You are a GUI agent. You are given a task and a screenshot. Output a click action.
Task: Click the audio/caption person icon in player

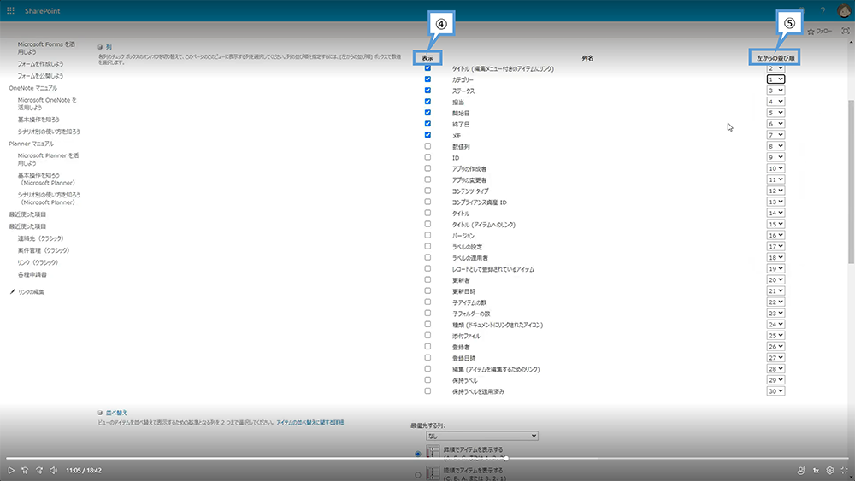(801, 470)
